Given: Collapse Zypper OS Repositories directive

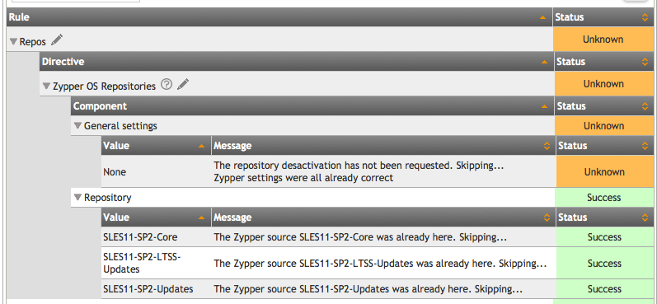Looking at the screenshot, I should pos(46,87).
